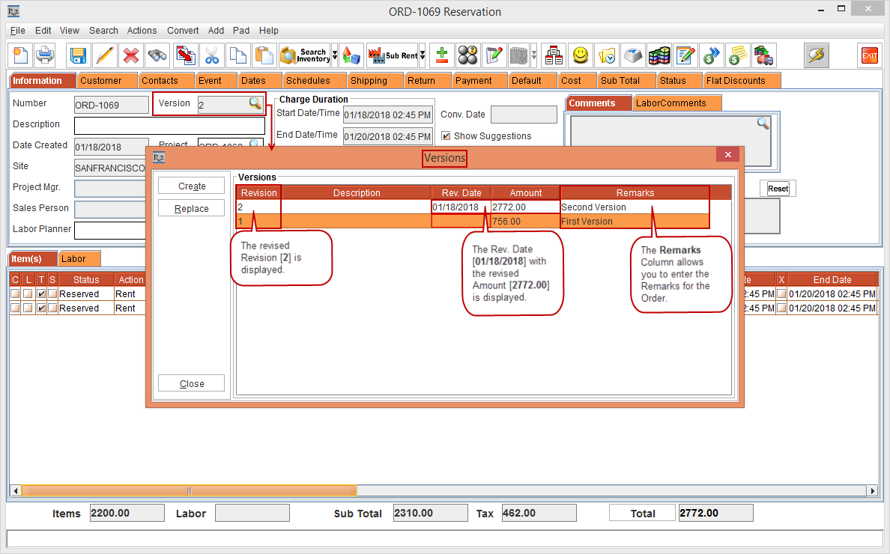Toggle the T checkbox in first item row

coord(41,294)
